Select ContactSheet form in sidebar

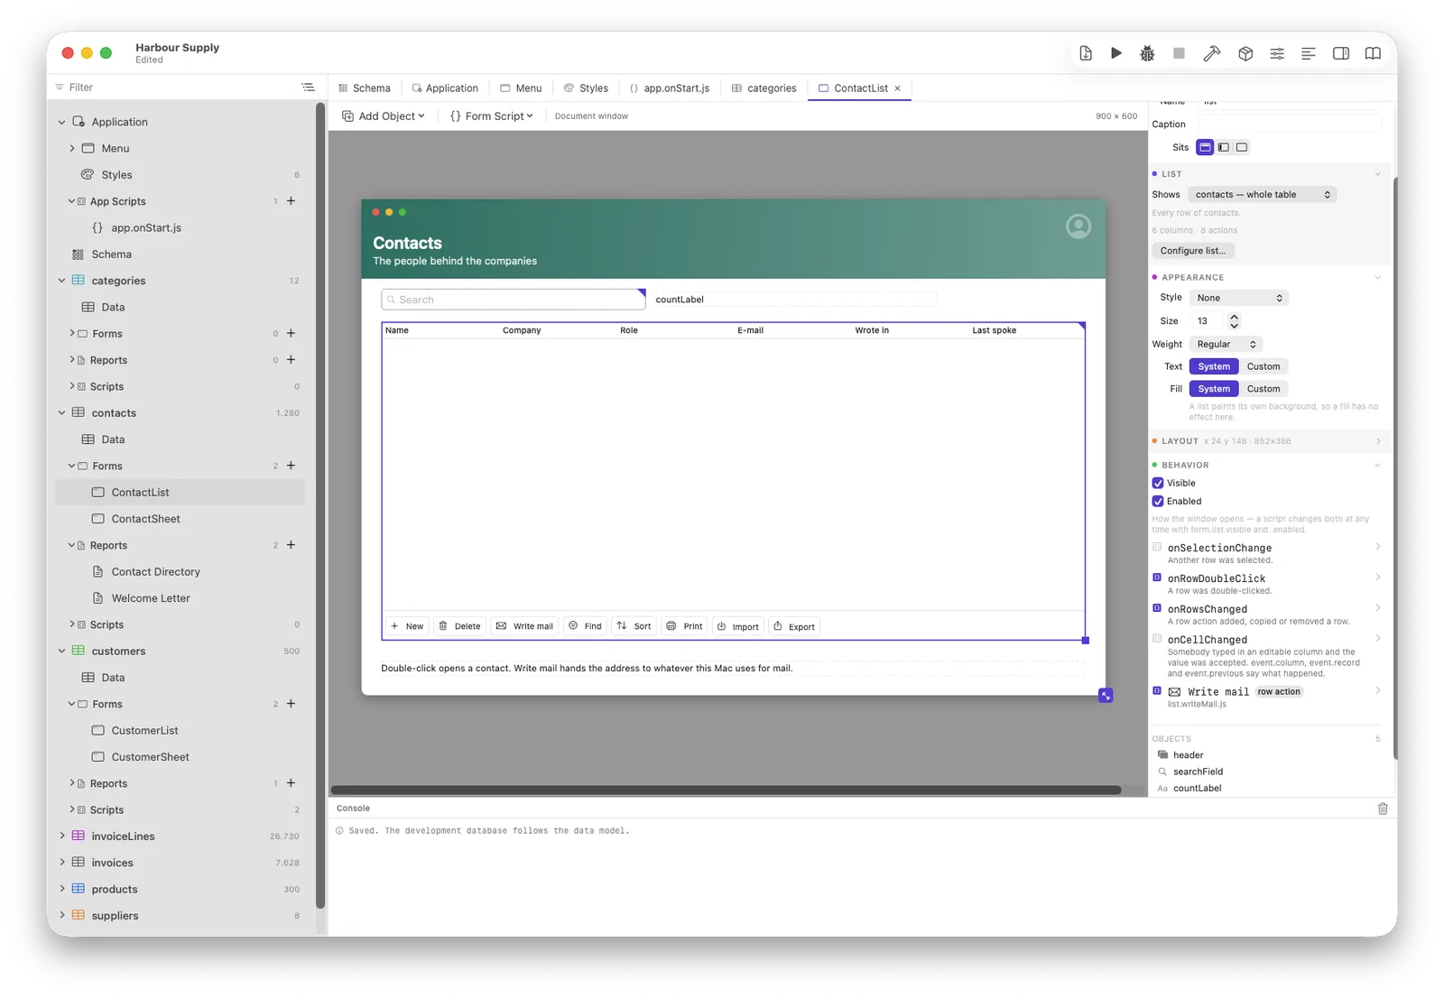coord(180,519)
